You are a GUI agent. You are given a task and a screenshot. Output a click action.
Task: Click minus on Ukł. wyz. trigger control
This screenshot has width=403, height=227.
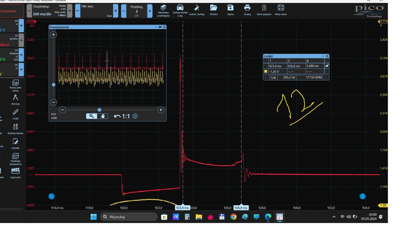78,11
